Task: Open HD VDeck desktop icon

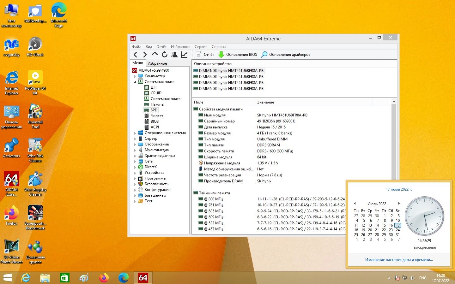Action: (35, 47)
